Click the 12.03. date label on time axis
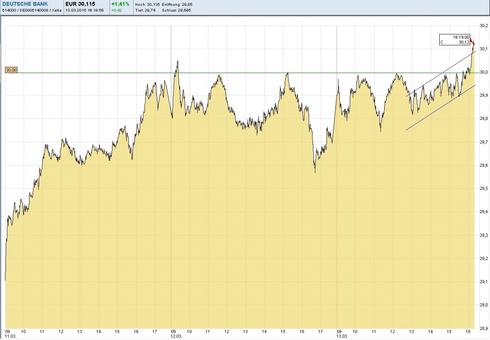 (x=177, y=336)
